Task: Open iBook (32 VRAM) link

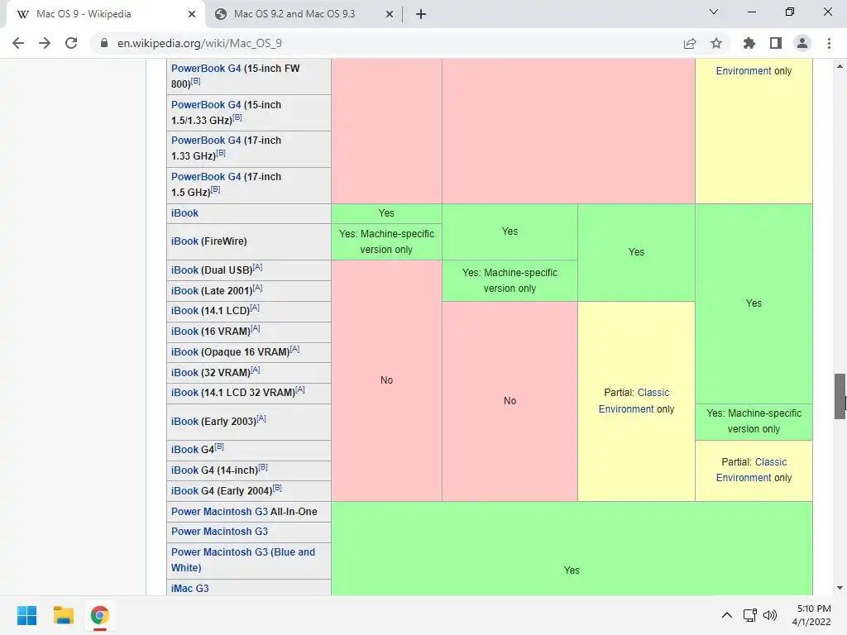Action: [184, 373]
